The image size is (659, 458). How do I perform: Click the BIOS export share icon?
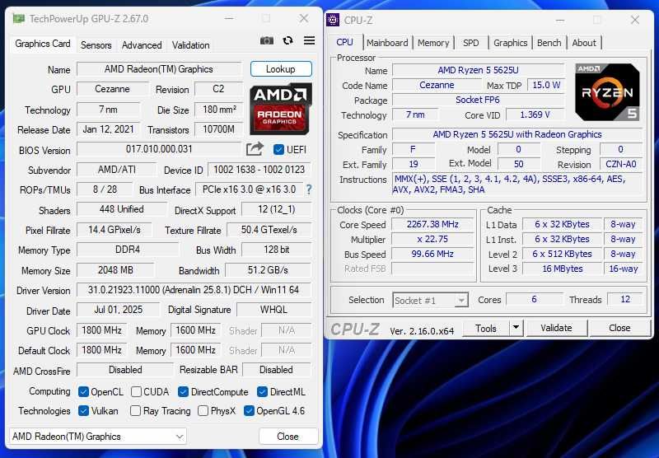click(x=255, y=149)
